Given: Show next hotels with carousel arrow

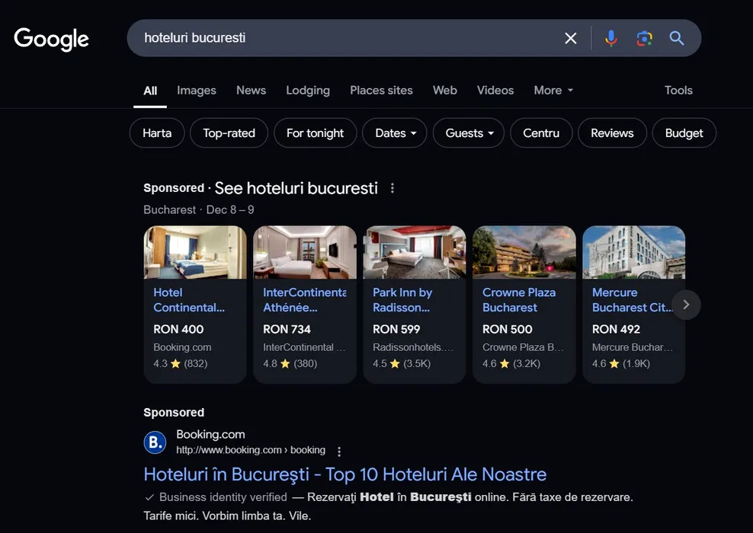Looking at the screenshot, I should coord(686,305).
